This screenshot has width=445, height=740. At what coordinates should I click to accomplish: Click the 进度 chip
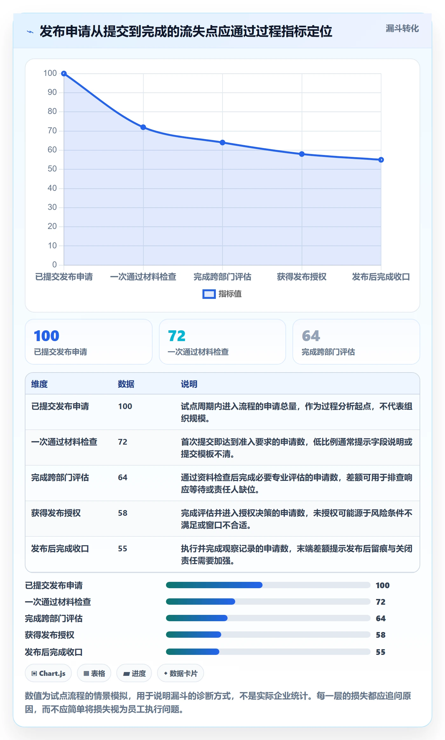click(134, 673)
